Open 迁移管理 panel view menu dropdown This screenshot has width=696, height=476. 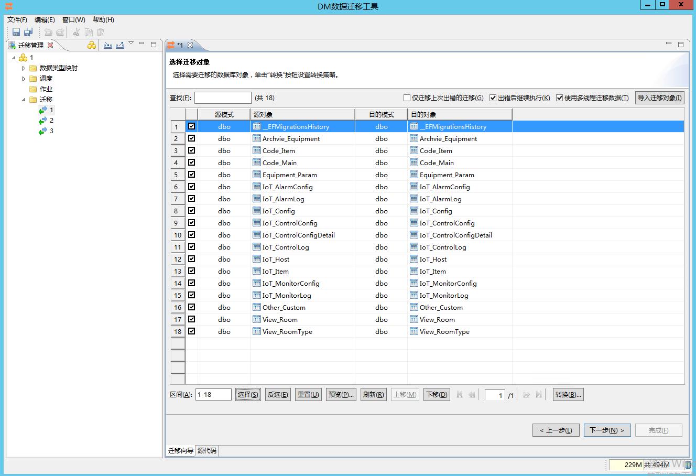pyautogui.click(x=131, y=44)
